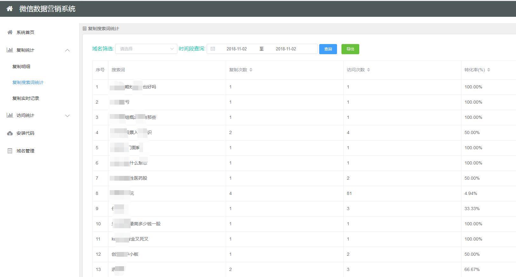Click the 系统首页 house icon in sidebar
The image size is (516, 277).
point(10,32)
